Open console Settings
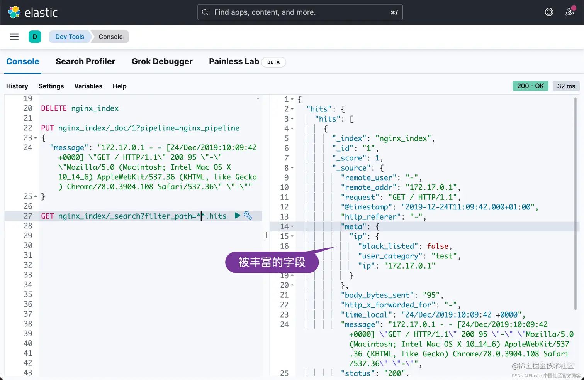This screenshot has width=584, height=380. [x=51, y=86]
